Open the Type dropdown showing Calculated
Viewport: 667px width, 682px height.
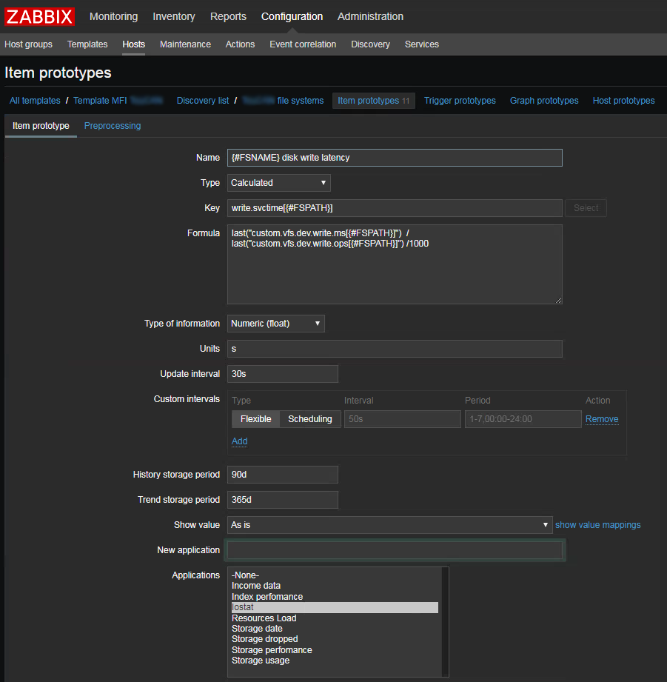click(x=278, y=182)
